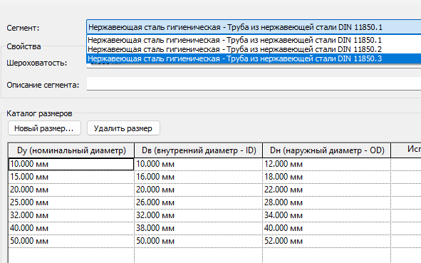Select nominal diameter cell 15.000 мм
Screen dimensions: 421x263
pyautogui.click(x=71, y=177)
